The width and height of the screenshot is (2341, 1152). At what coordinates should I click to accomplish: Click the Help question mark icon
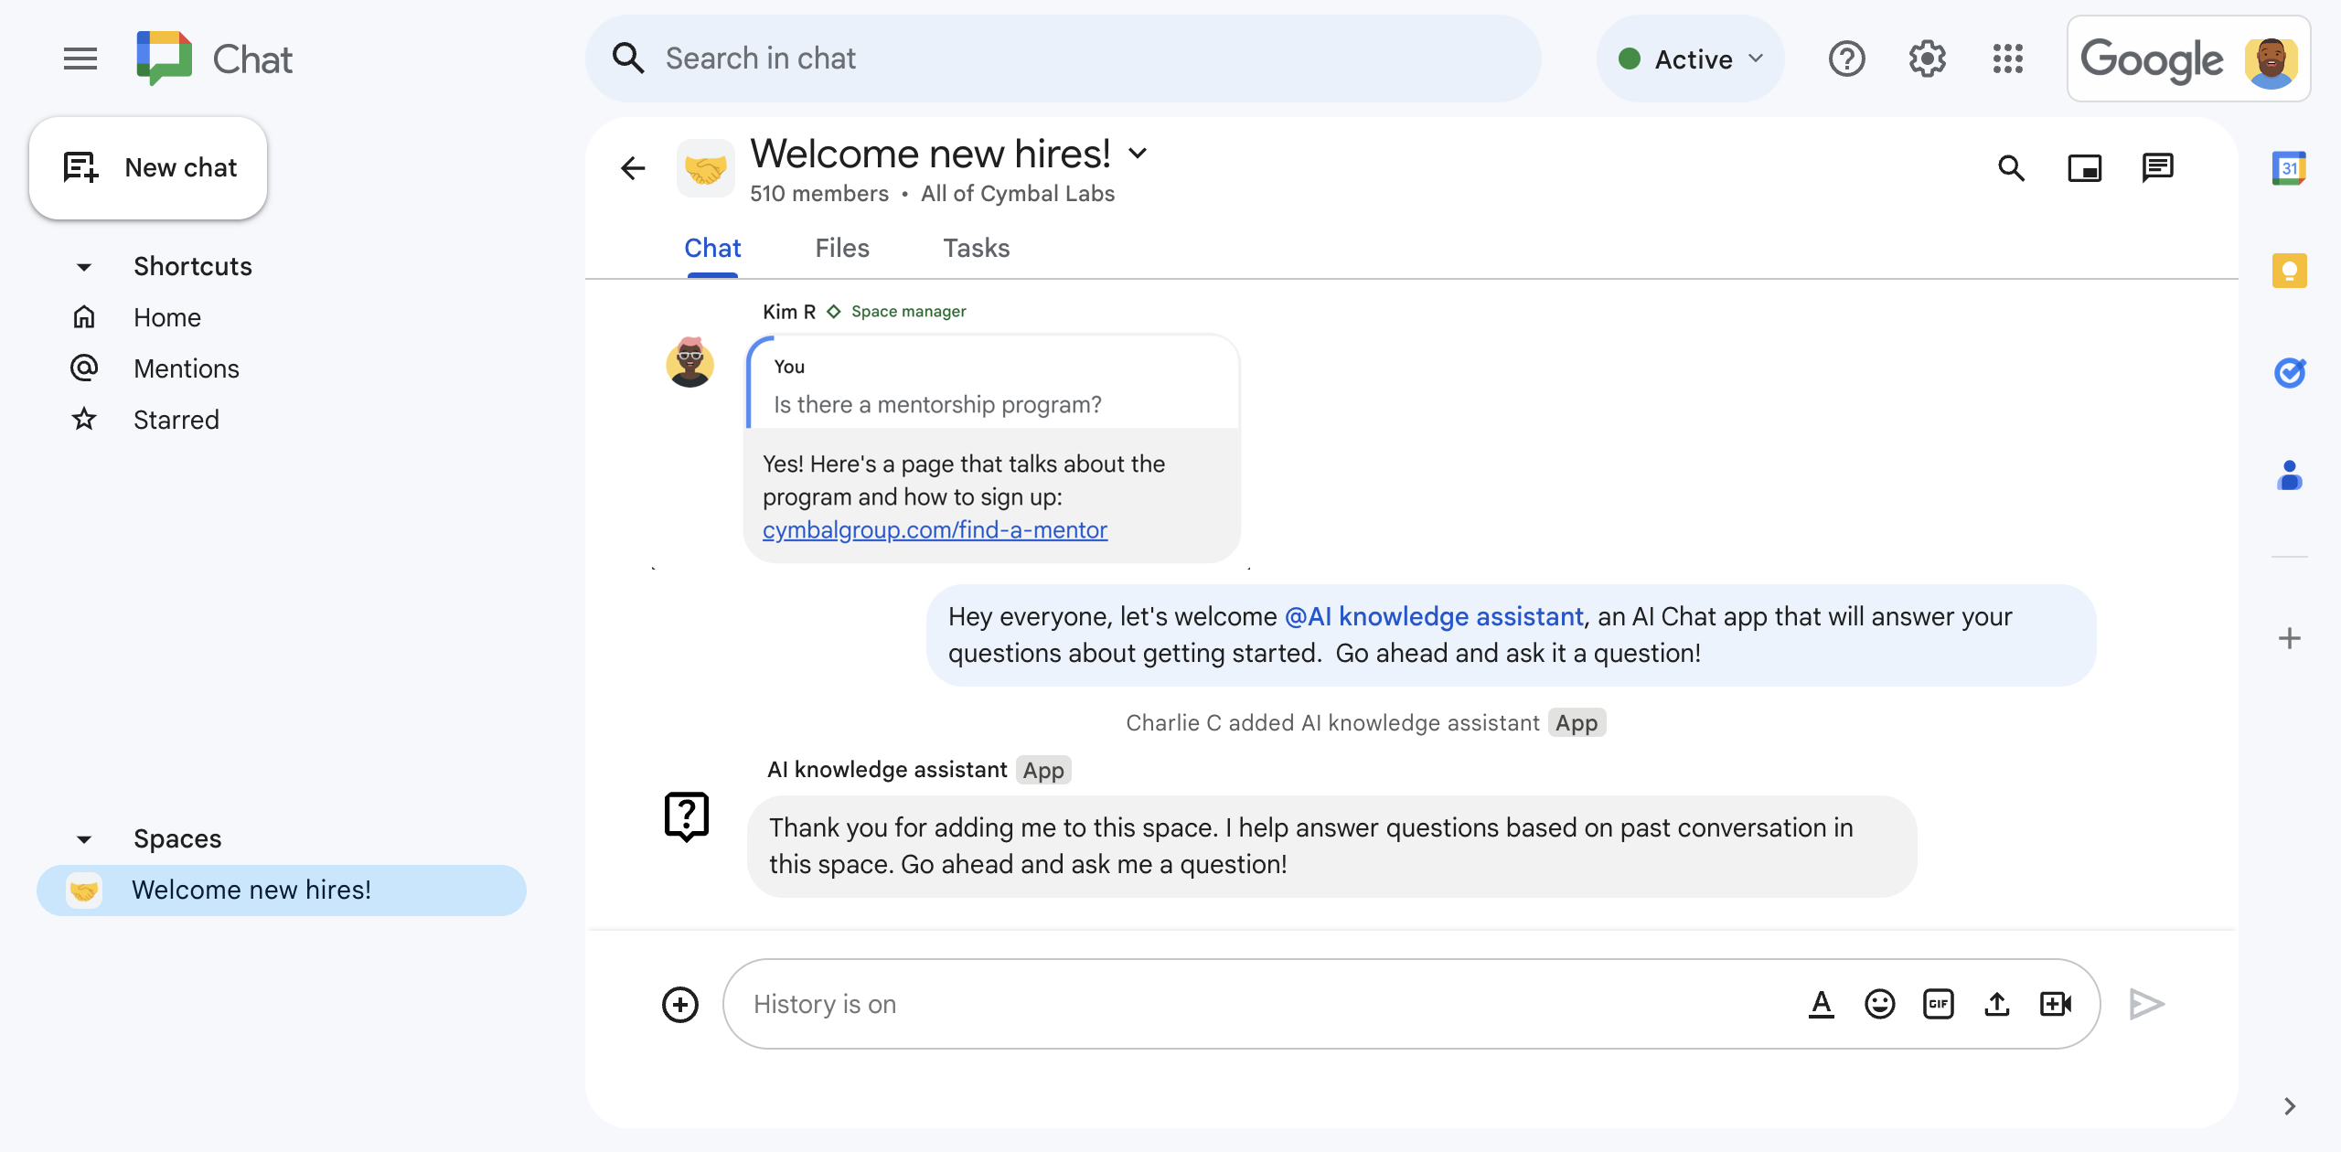(1847, 59)
